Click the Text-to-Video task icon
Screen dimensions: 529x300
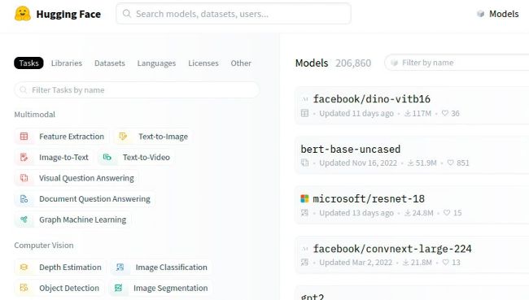coord(107,158)
